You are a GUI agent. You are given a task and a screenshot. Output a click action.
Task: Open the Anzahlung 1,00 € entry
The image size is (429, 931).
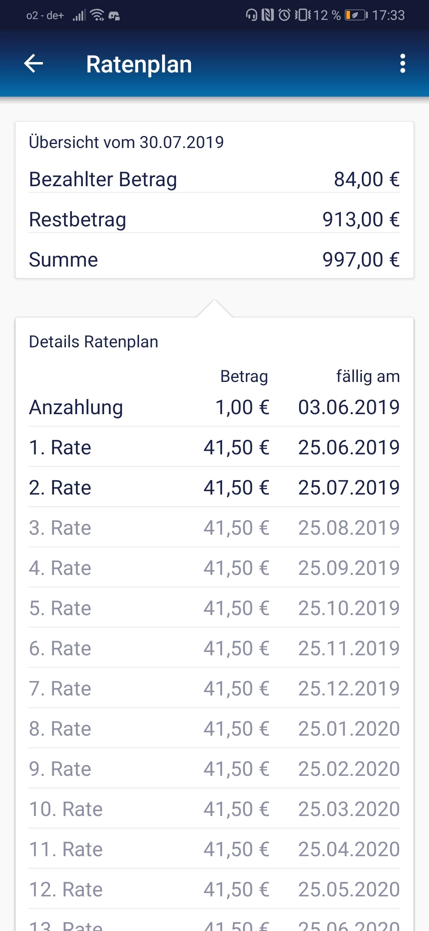[x=214, y=407]
